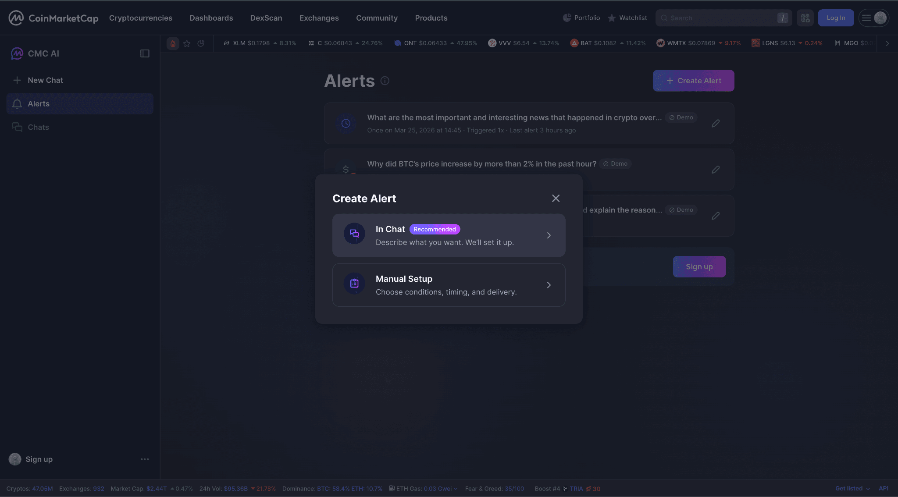The image size is (898, 497).
Task: Select Alerts in the sidebar
Action: click(x=80, y=104)
